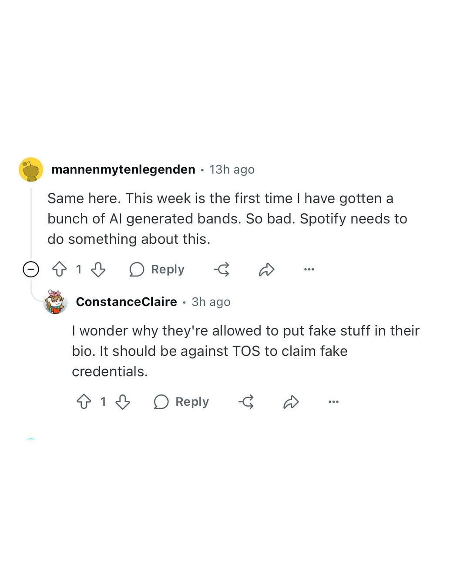This screenshot has width=470, height=586.
Task: Share ConstanceClaire's reply via arrow icon
Action: point(291,402)
